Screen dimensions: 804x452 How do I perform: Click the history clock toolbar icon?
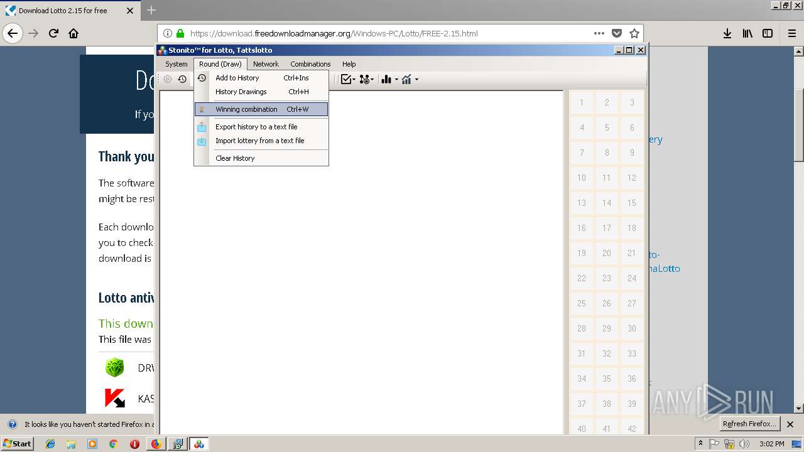182,79
